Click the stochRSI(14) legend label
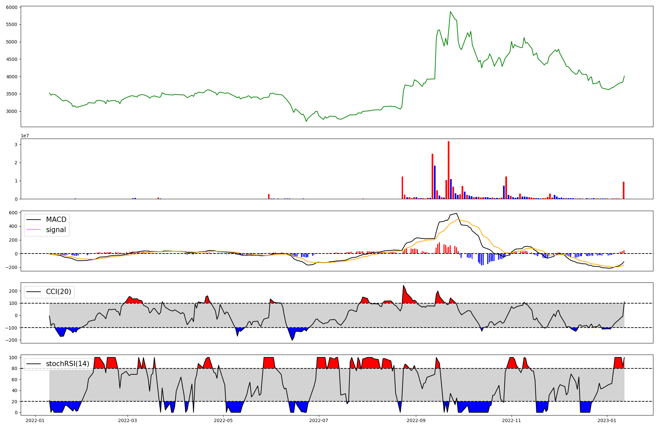The width and height of the screenshot is (658, 428). click(67, 364)
